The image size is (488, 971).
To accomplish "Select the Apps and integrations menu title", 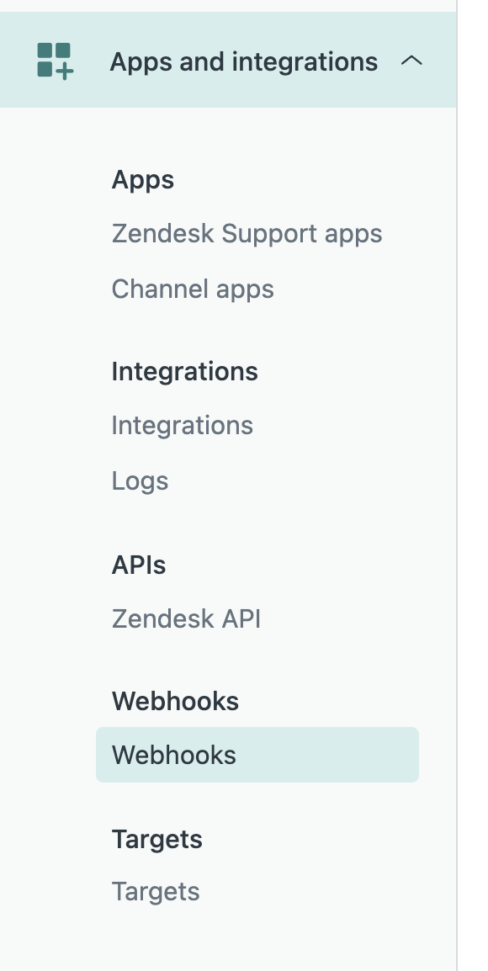I will pyautogui.click(x=243, y=62).
